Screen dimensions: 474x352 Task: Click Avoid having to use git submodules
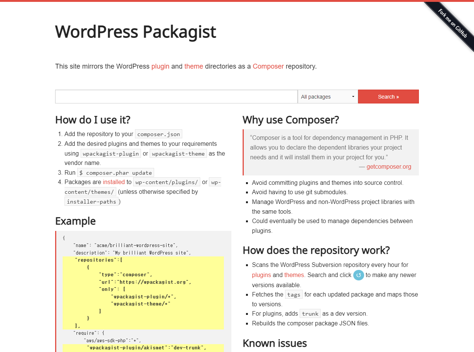click(x=300, y=192)
